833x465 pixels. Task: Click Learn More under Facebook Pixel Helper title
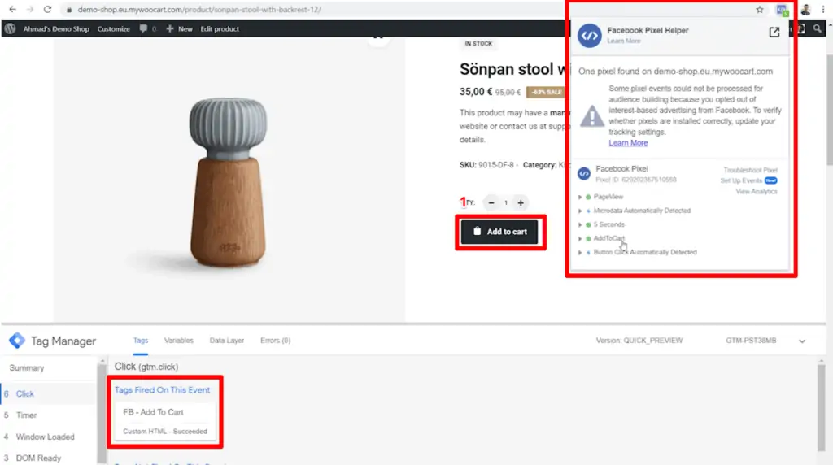pyautogui.click(x=624, y=41)
